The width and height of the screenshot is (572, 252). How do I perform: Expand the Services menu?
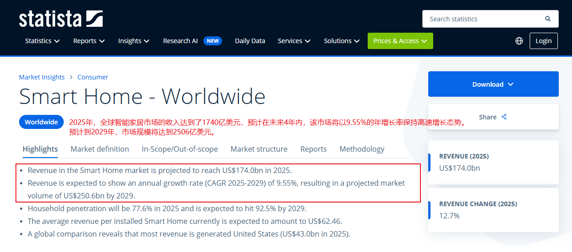click(x=294, y=41)
